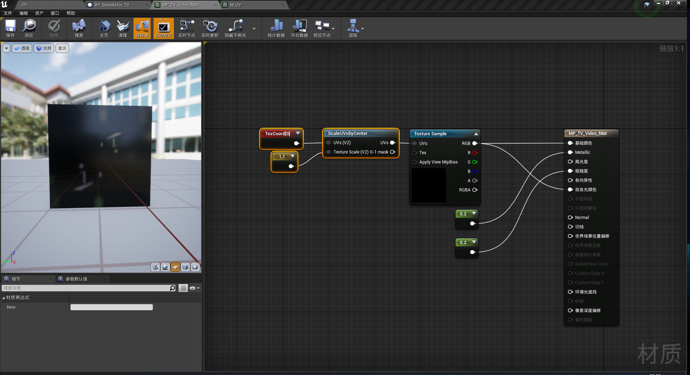
Task: Switch to the BP_BaseActor_TV tab
Action: click(112, 5)
